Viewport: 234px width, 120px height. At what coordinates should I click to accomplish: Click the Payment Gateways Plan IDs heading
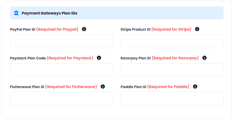coord(49,13)
